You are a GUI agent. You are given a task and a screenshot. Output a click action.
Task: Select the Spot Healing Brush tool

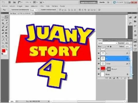[x=3, y=27]
